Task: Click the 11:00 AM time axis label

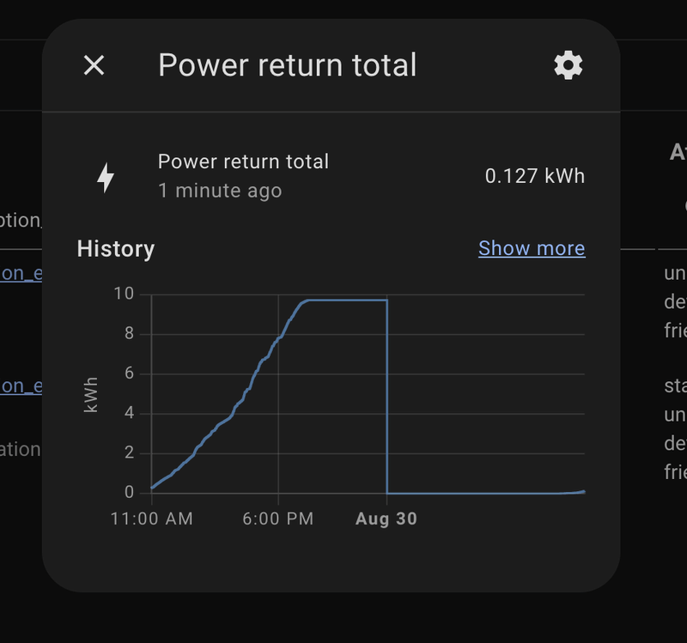Action: click(x=152, y=519)
